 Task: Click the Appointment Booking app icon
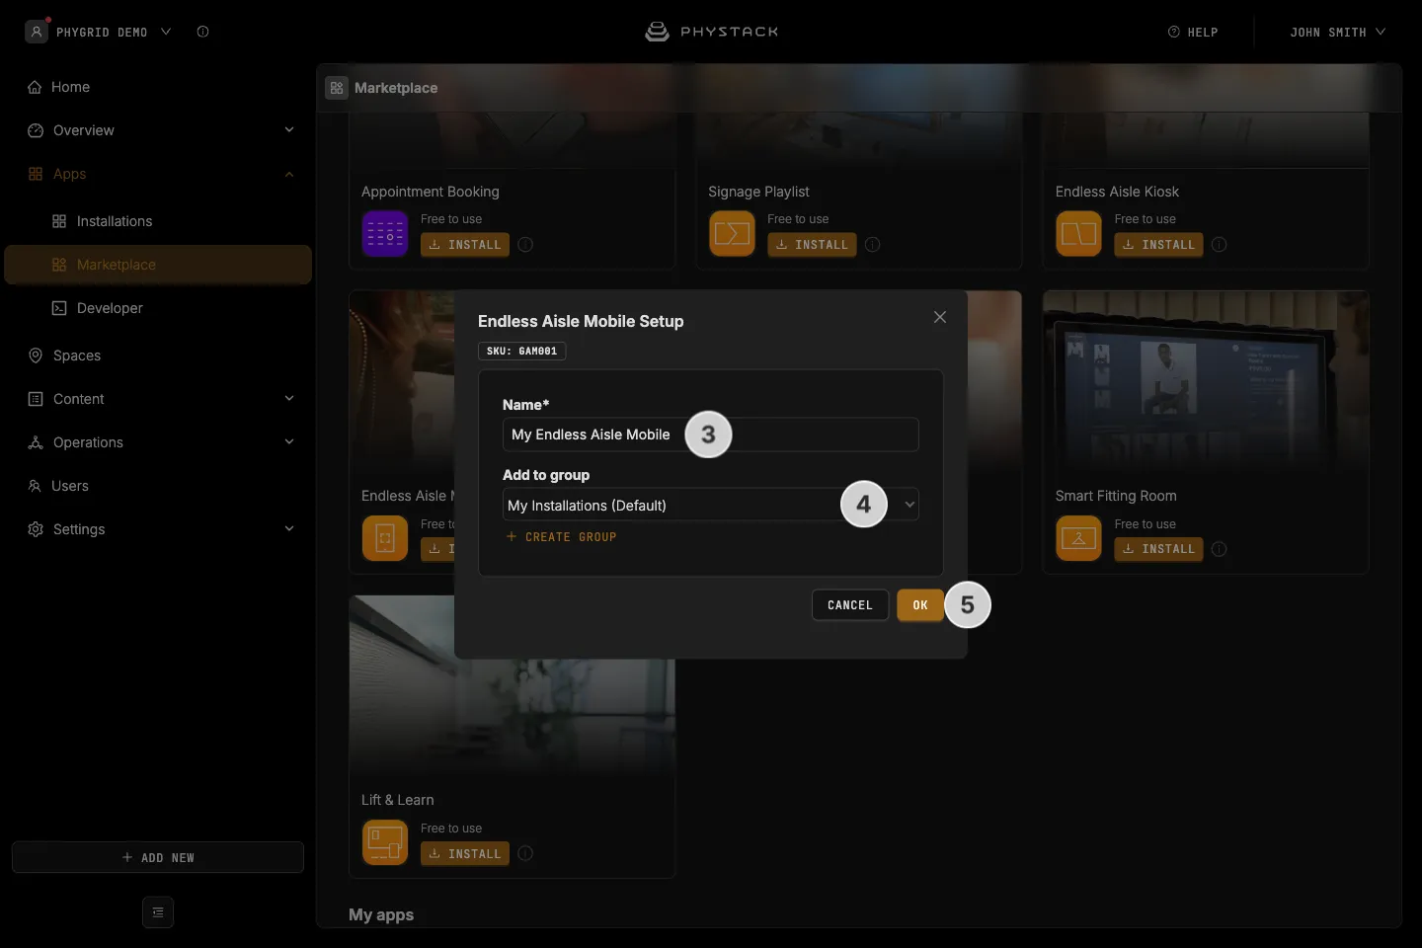[385, 234]
